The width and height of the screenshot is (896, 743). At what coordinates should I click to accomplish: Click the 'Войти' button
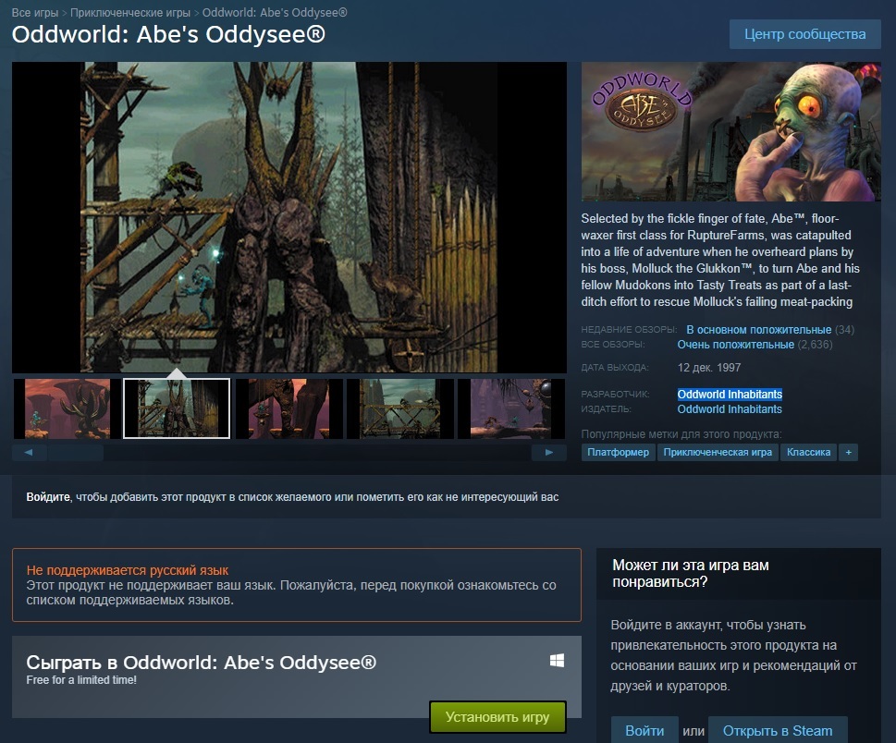point(644,730)
